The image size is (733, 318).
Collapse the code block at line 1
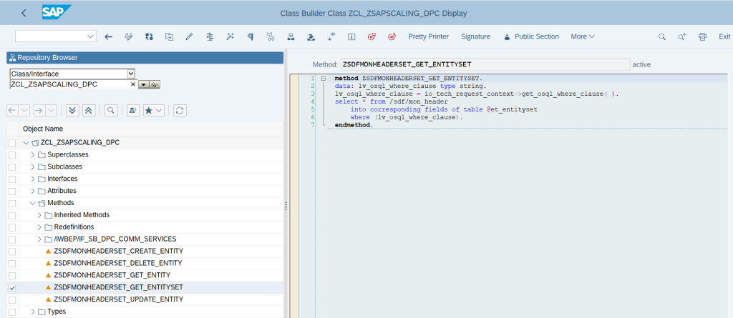323,78
